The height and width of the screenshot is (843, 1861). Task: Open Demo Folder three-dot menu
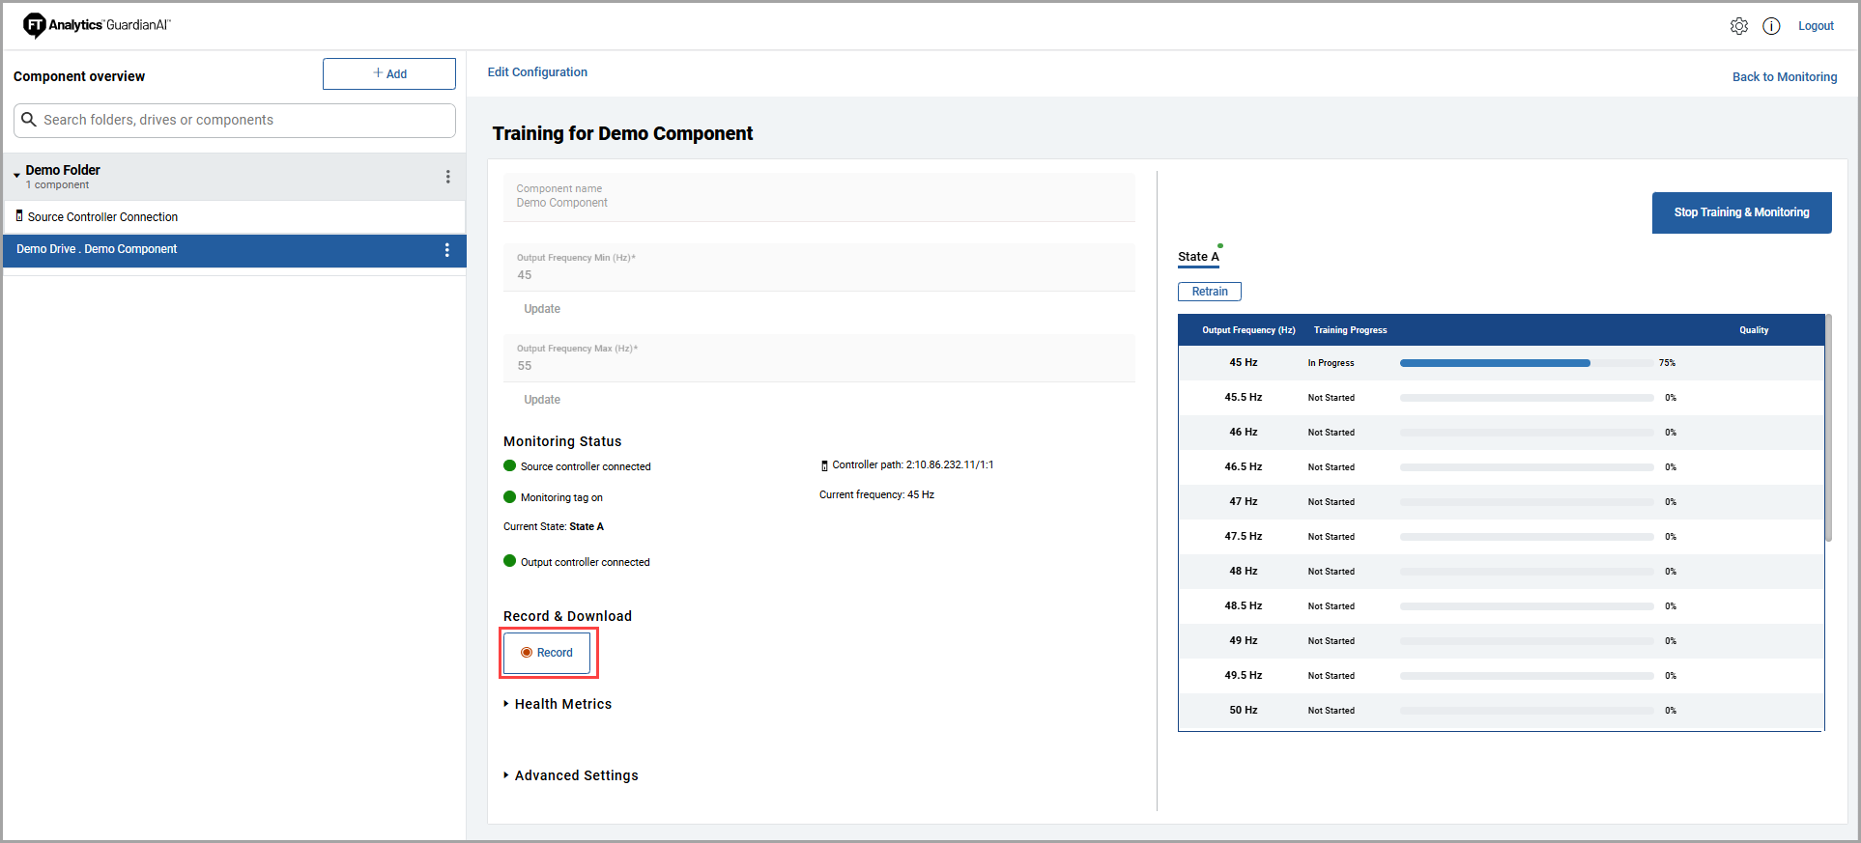coord(447,177)
